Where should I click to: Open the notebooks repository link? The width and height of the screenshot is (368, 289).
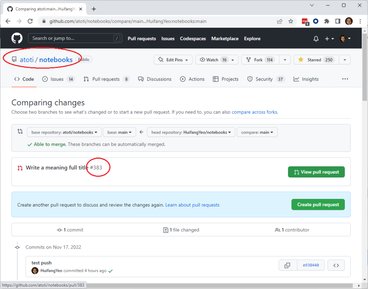click(x=56, y=60)
